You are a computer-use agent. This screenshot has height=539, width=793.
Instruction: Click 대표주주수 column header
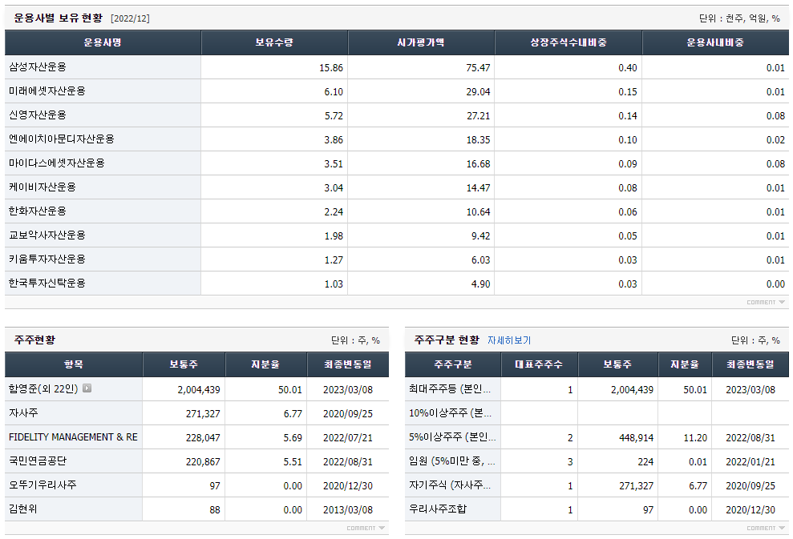pyautogui.click(x=539, y=364)
